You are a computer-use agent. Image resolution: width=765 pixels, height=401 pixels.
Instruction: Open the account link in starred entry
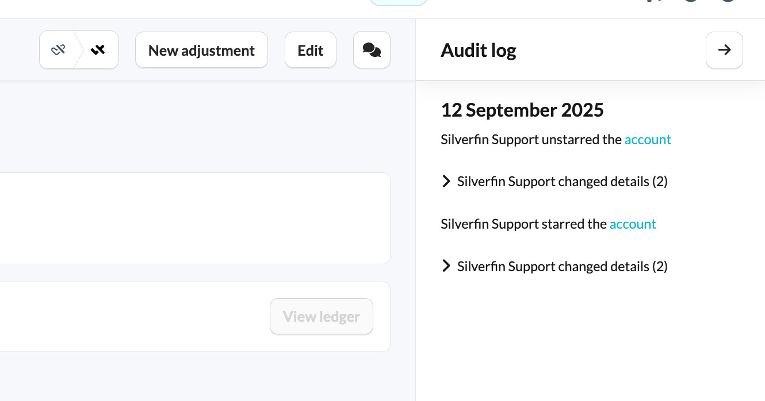pos(633,224)
